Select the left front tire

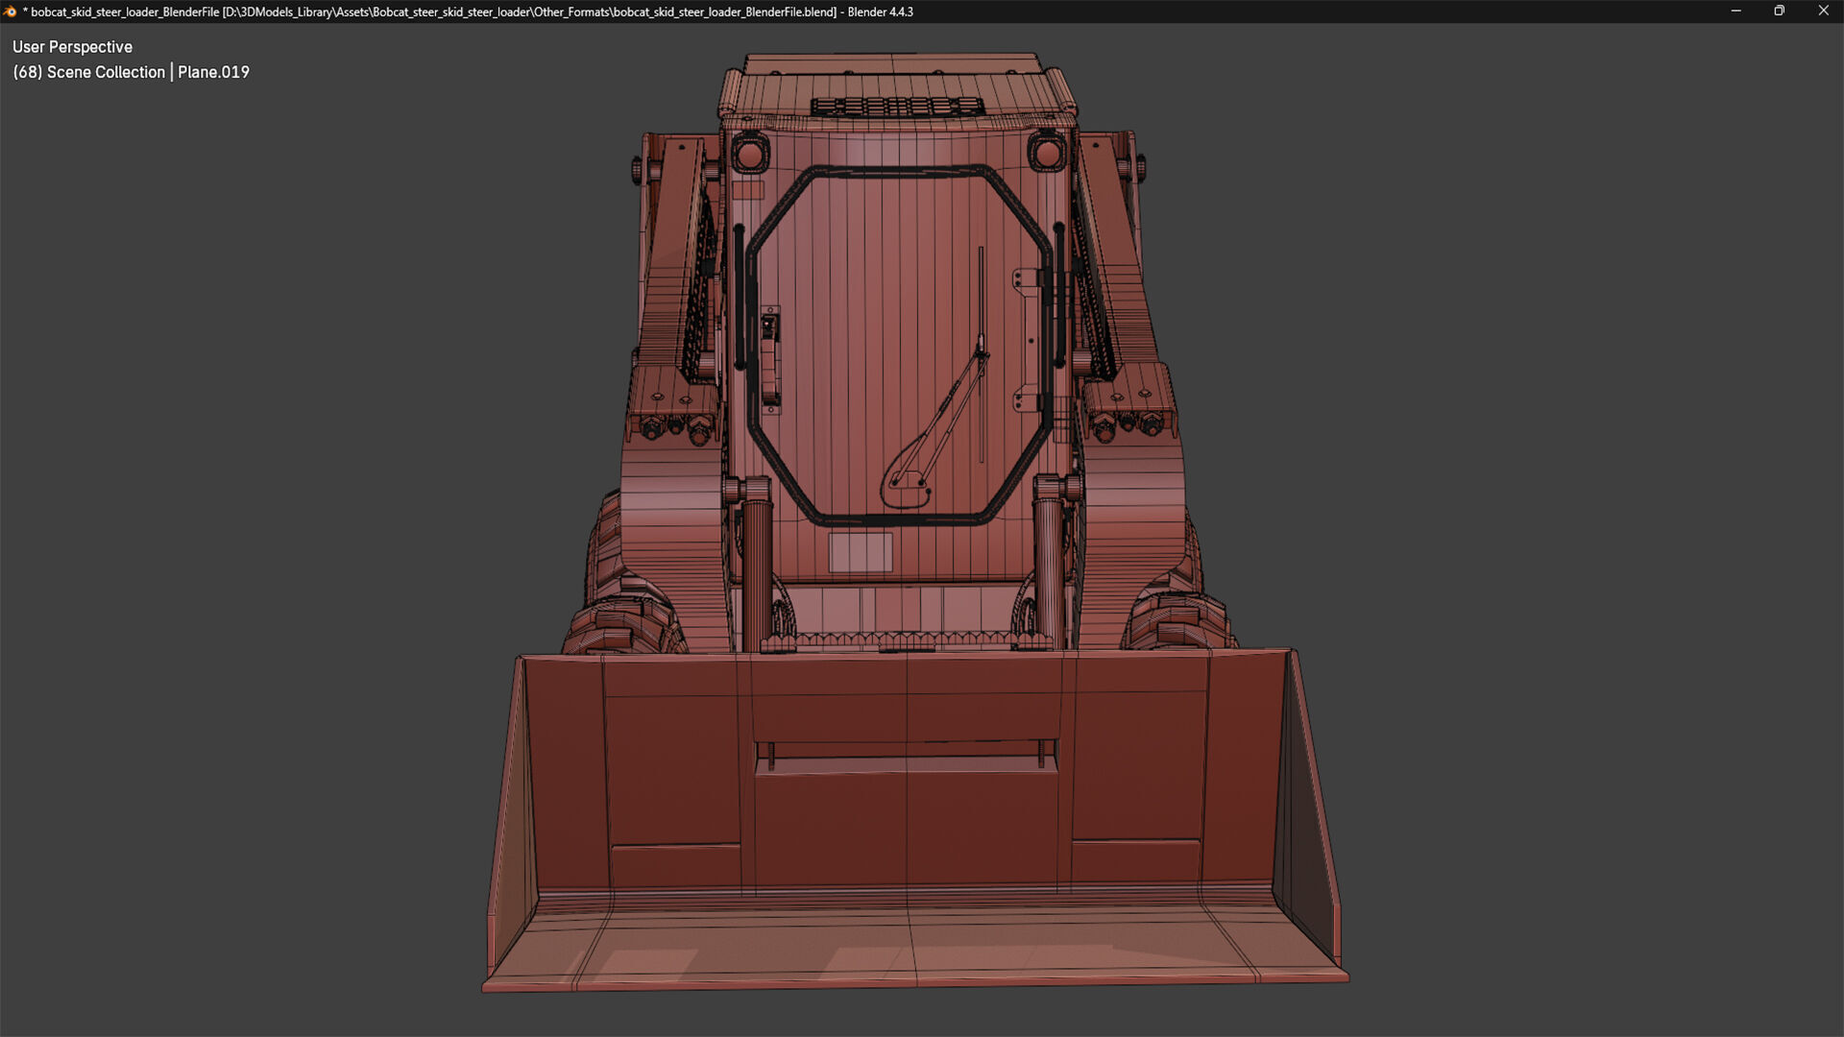tap(624, 624)
